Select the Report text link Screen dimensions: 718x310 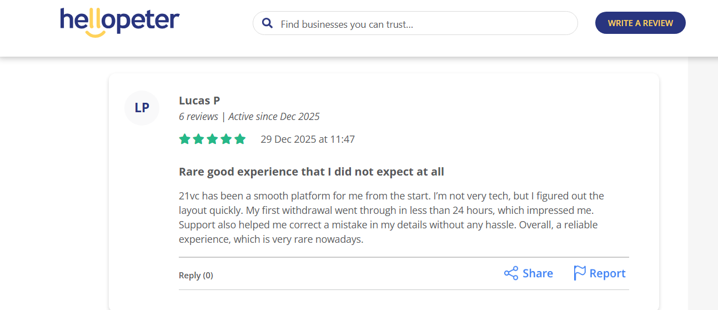click(607, 273)
